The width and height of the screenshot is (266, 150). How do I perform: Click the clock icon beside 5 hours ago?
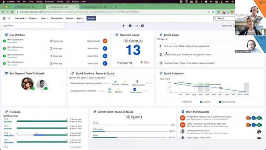(51, 41)
